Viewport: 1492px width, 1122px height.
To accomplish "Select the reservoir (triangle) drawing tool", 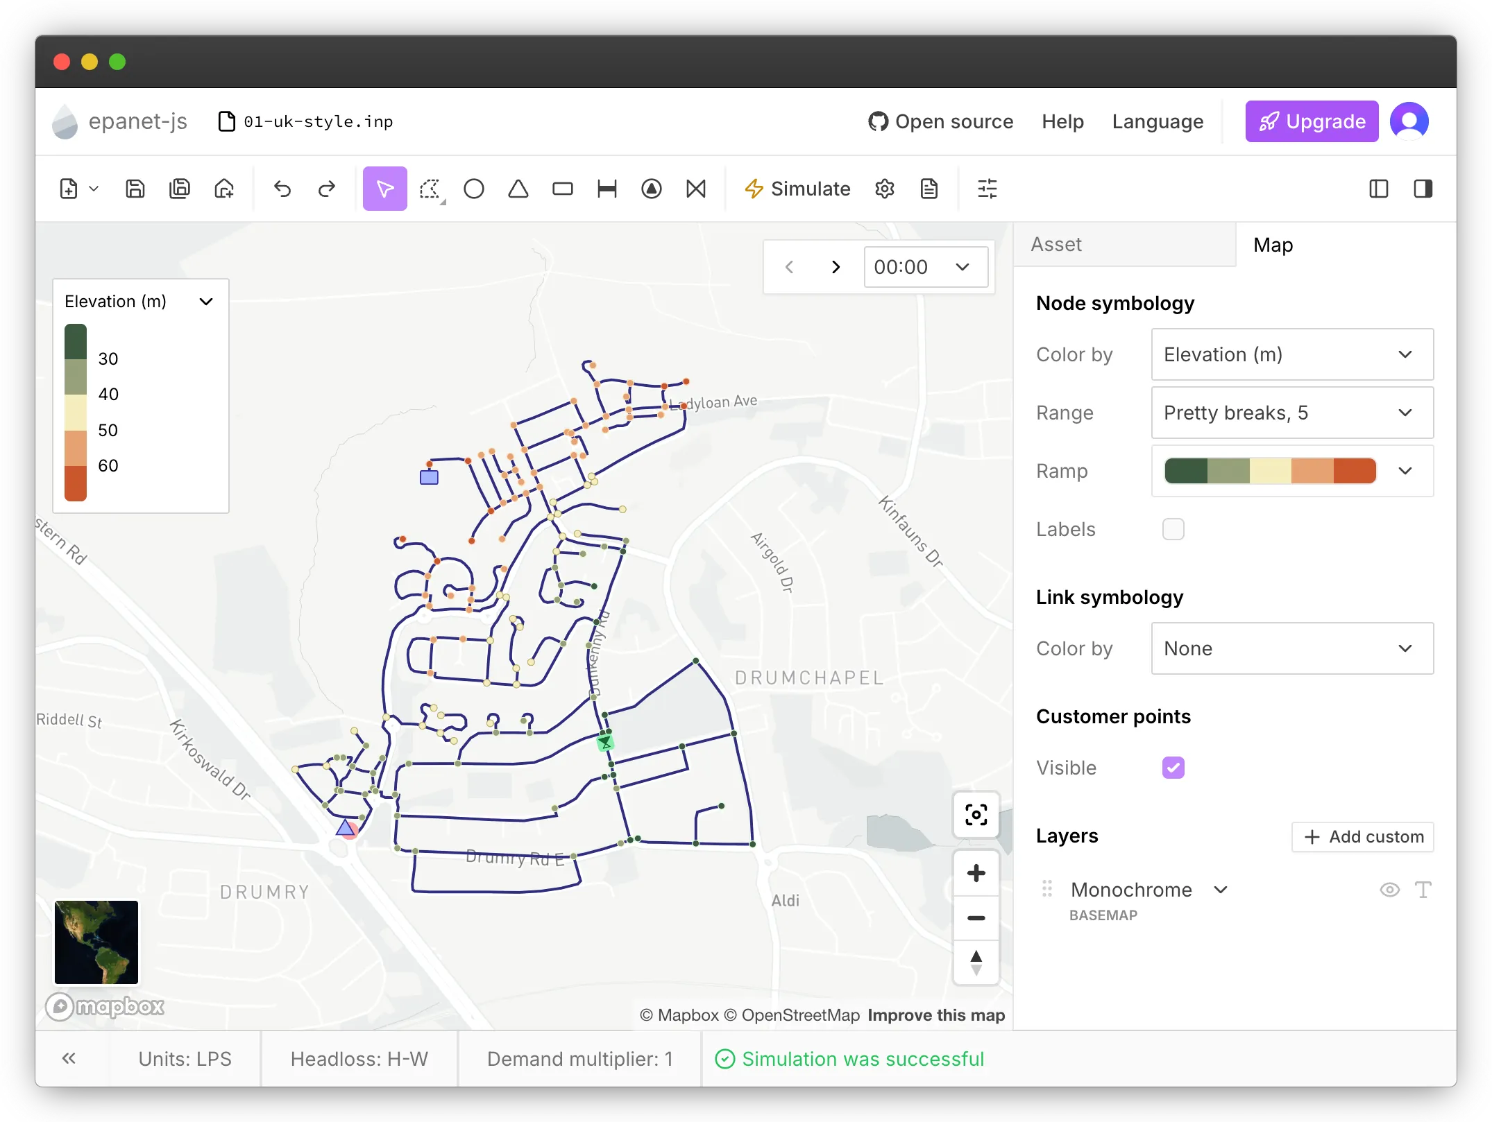I will click(518, 189).
